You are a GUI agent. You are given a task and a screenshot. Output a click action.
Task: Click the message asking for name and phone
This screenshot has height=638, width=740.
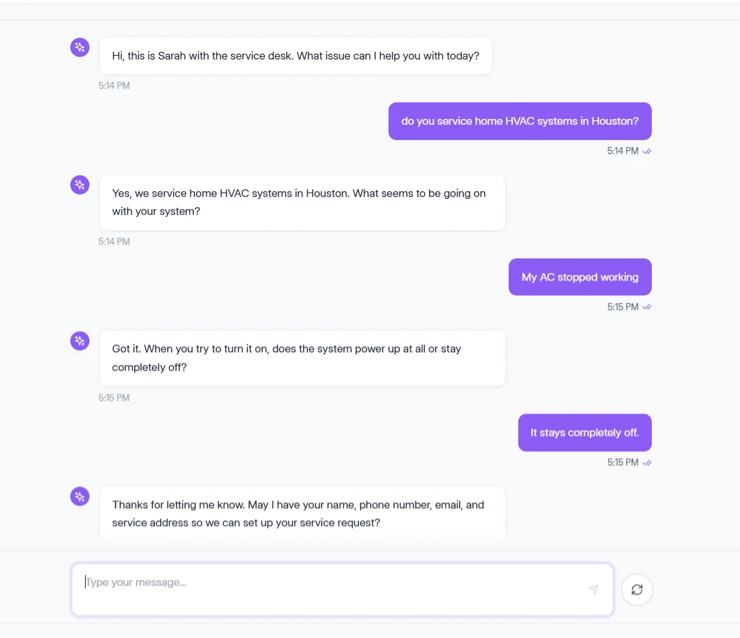pos(302,513)
